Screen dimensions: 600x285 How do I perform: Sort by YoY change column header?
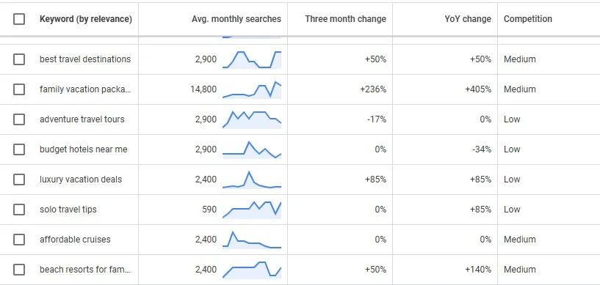pos(468,19)
